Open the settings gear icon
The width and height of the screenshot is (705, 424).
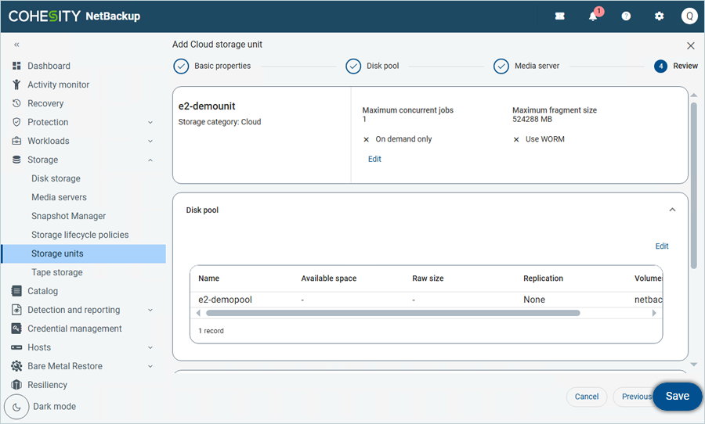click(659, 16)
